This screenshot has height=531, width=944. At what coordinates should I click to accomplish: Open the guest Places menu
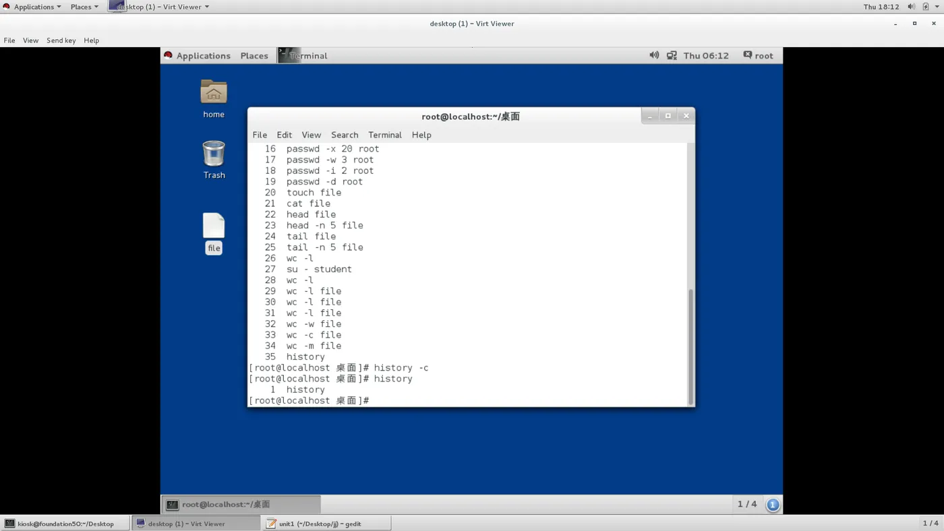254,55
